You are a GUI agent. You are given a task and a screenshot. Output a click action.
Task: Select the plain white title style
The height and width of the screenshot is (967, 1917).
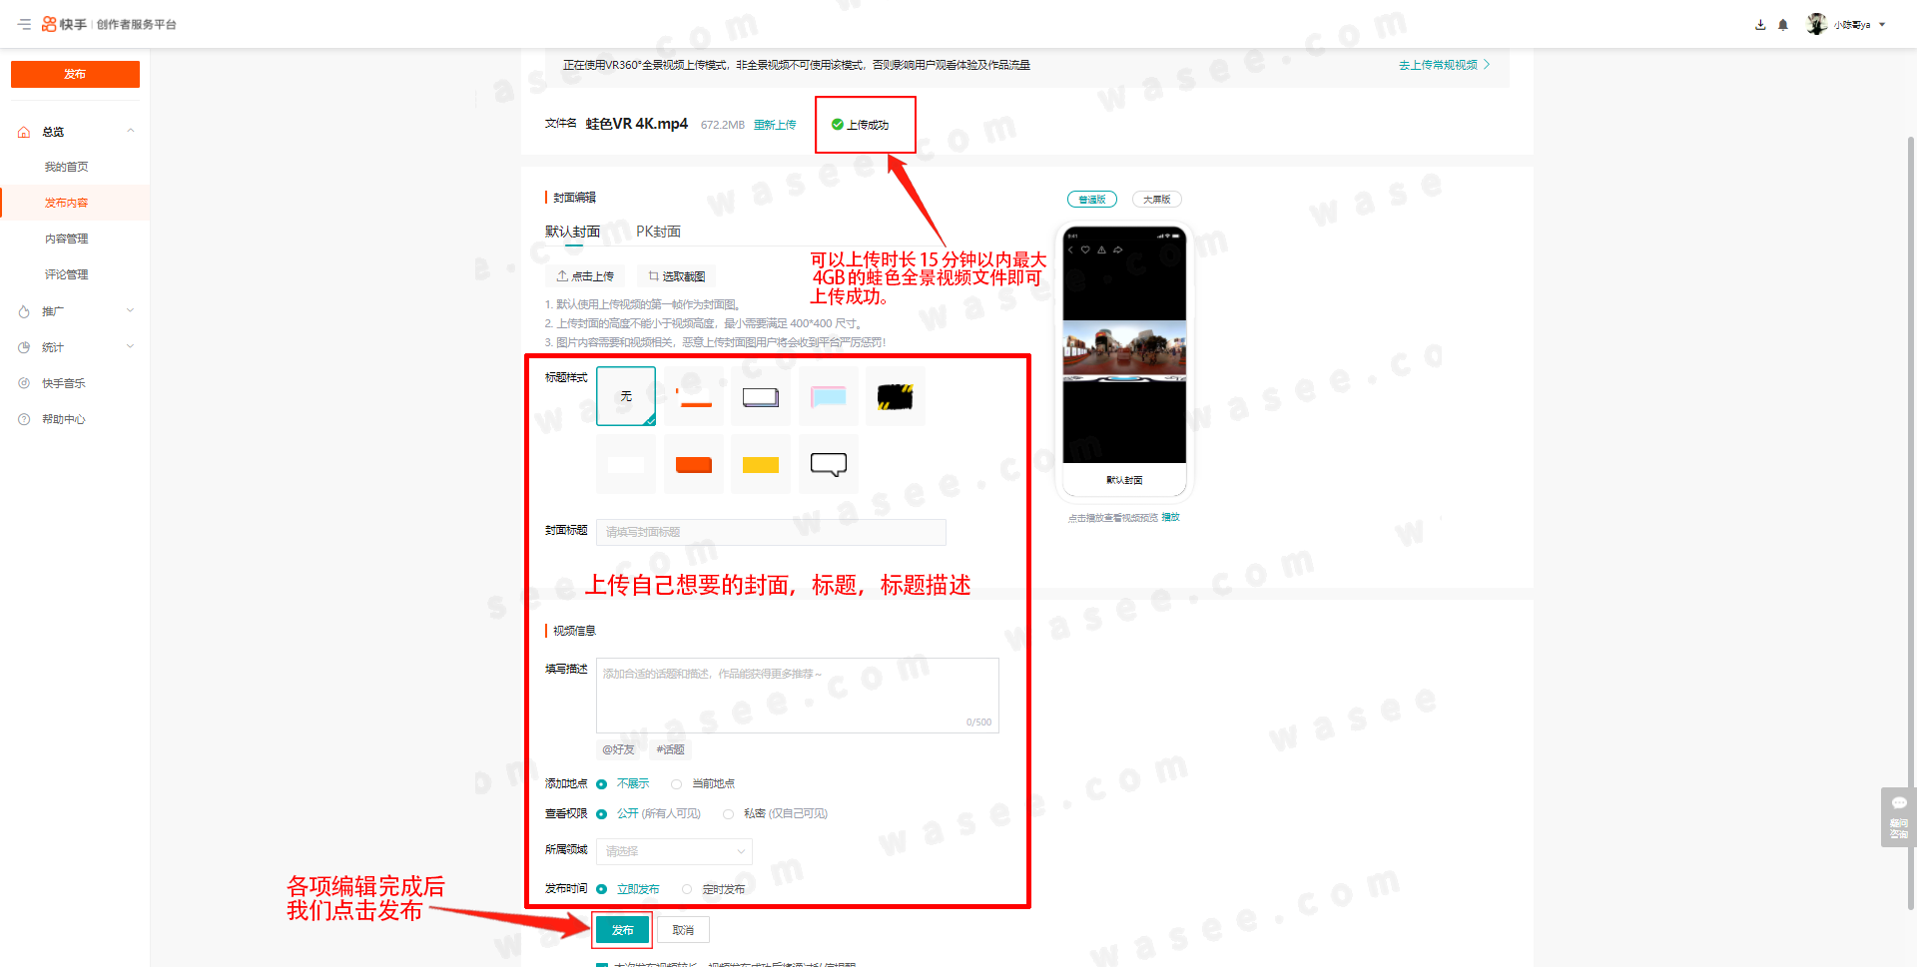point(626,464)
